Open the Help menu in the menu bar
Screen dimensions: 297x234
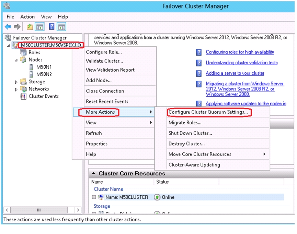(63, 17)
